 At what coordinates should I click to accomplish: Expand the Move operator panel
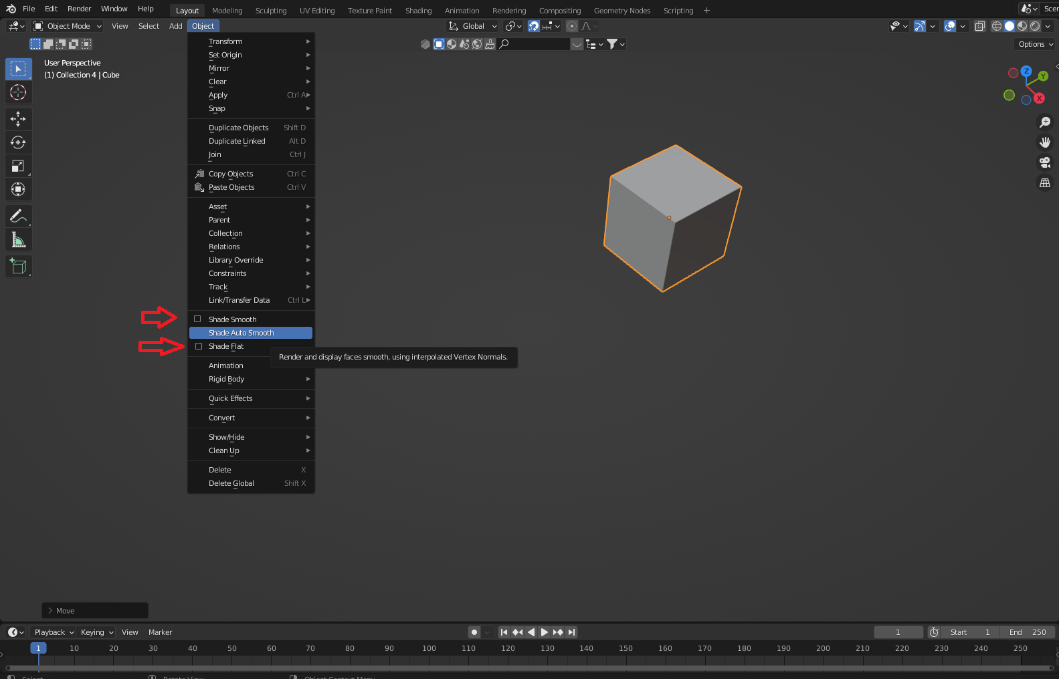click(95, 611)
